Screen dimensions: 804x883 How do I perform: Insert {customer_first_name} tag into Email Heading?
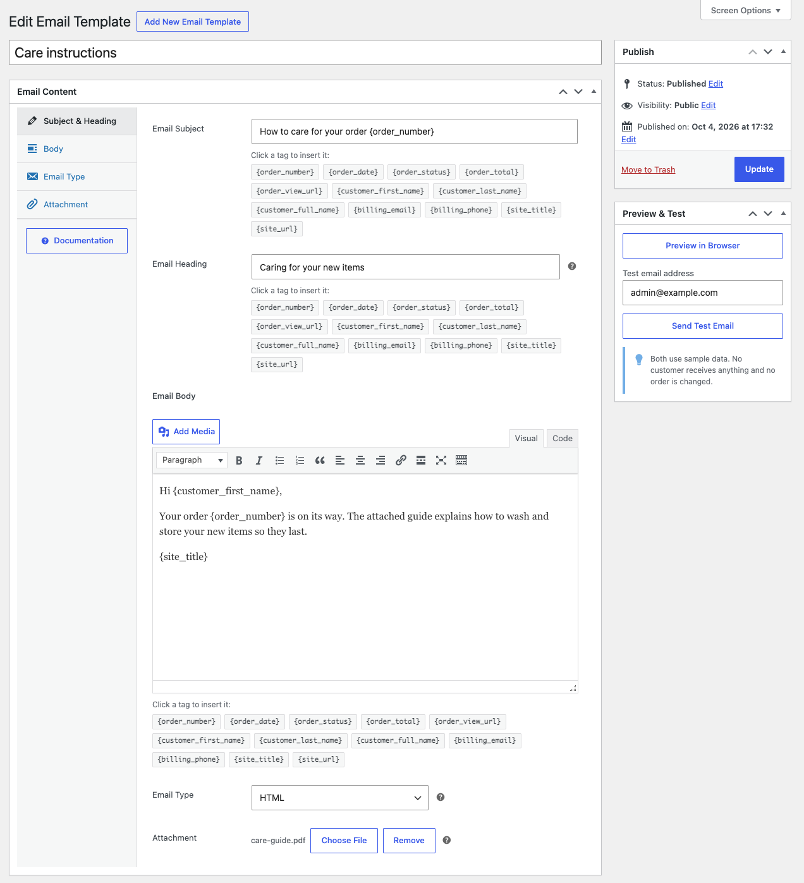pyautogui.click(x=381, y=326)
